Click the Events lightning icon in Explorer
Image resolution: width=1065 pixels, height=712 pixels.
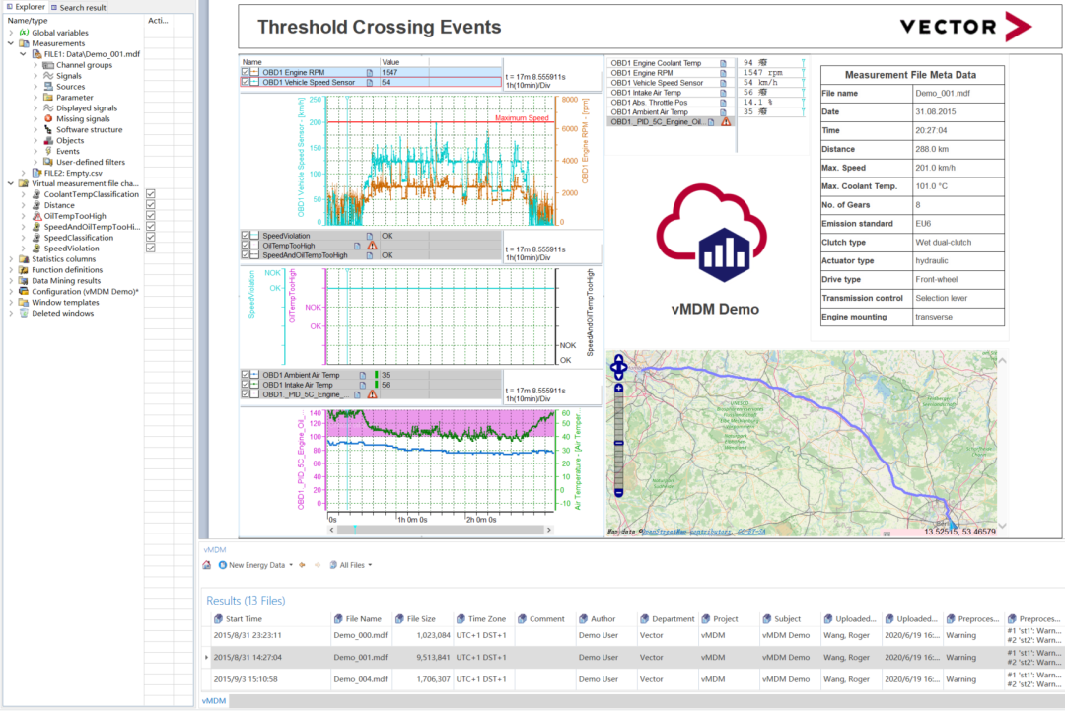point(48,151)
